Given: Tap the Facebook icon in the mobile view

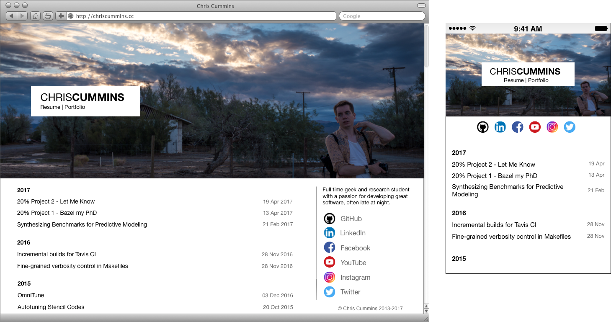Looking at the screenshot, I should tap(518, 127).
